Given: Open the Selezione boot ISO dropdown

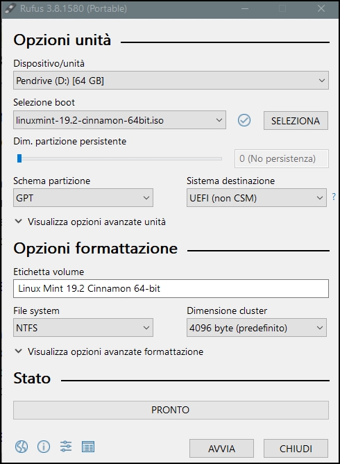Looking at the screenshot, I should [119, 120].
